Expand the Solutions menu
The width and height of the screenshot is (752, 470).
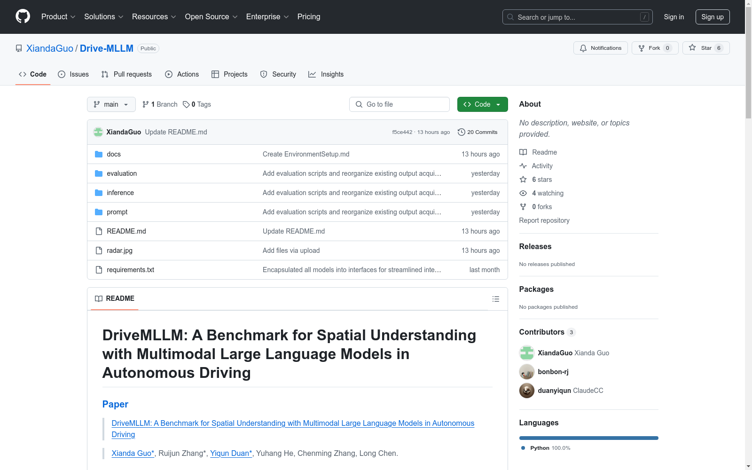(104, 17)
